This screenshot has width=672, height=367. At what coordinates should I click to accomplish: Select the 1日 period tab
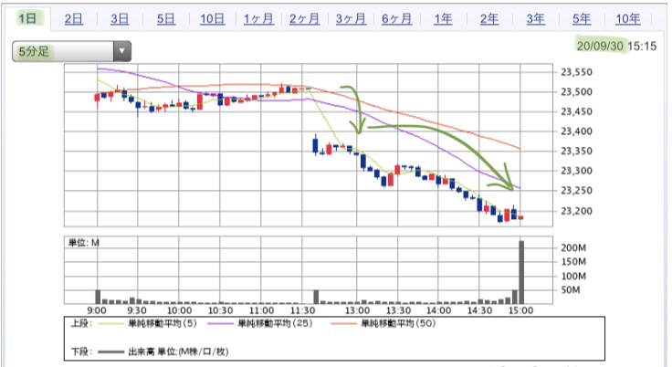pos(27,18)
